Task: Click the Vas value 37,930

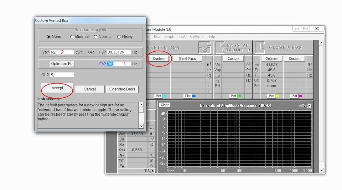Action: point(137,134)
